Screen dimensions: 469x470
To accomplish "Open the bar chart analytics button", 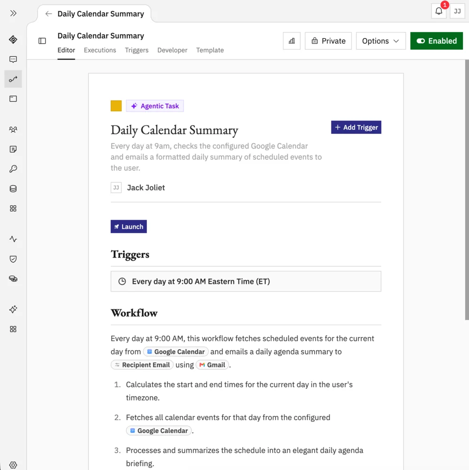I will [292, 41].
